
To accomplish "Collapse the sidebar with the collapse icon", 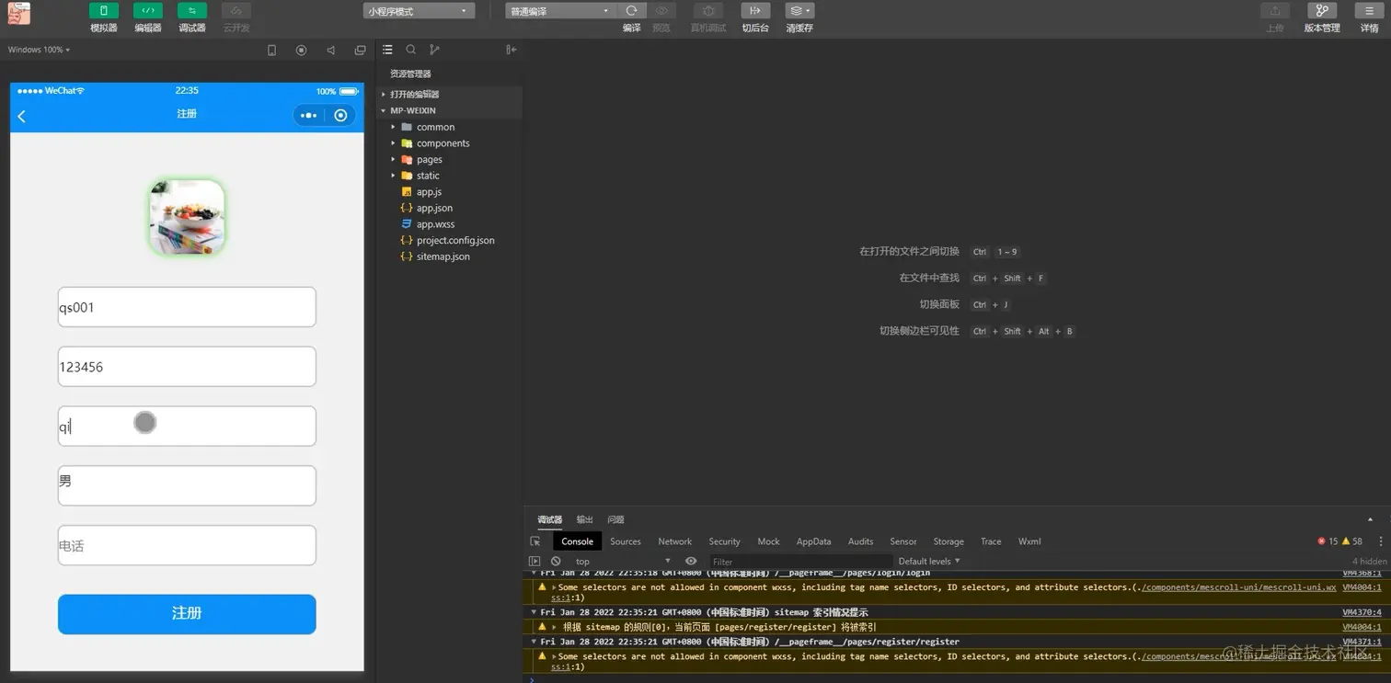I will tap(512, 50).
